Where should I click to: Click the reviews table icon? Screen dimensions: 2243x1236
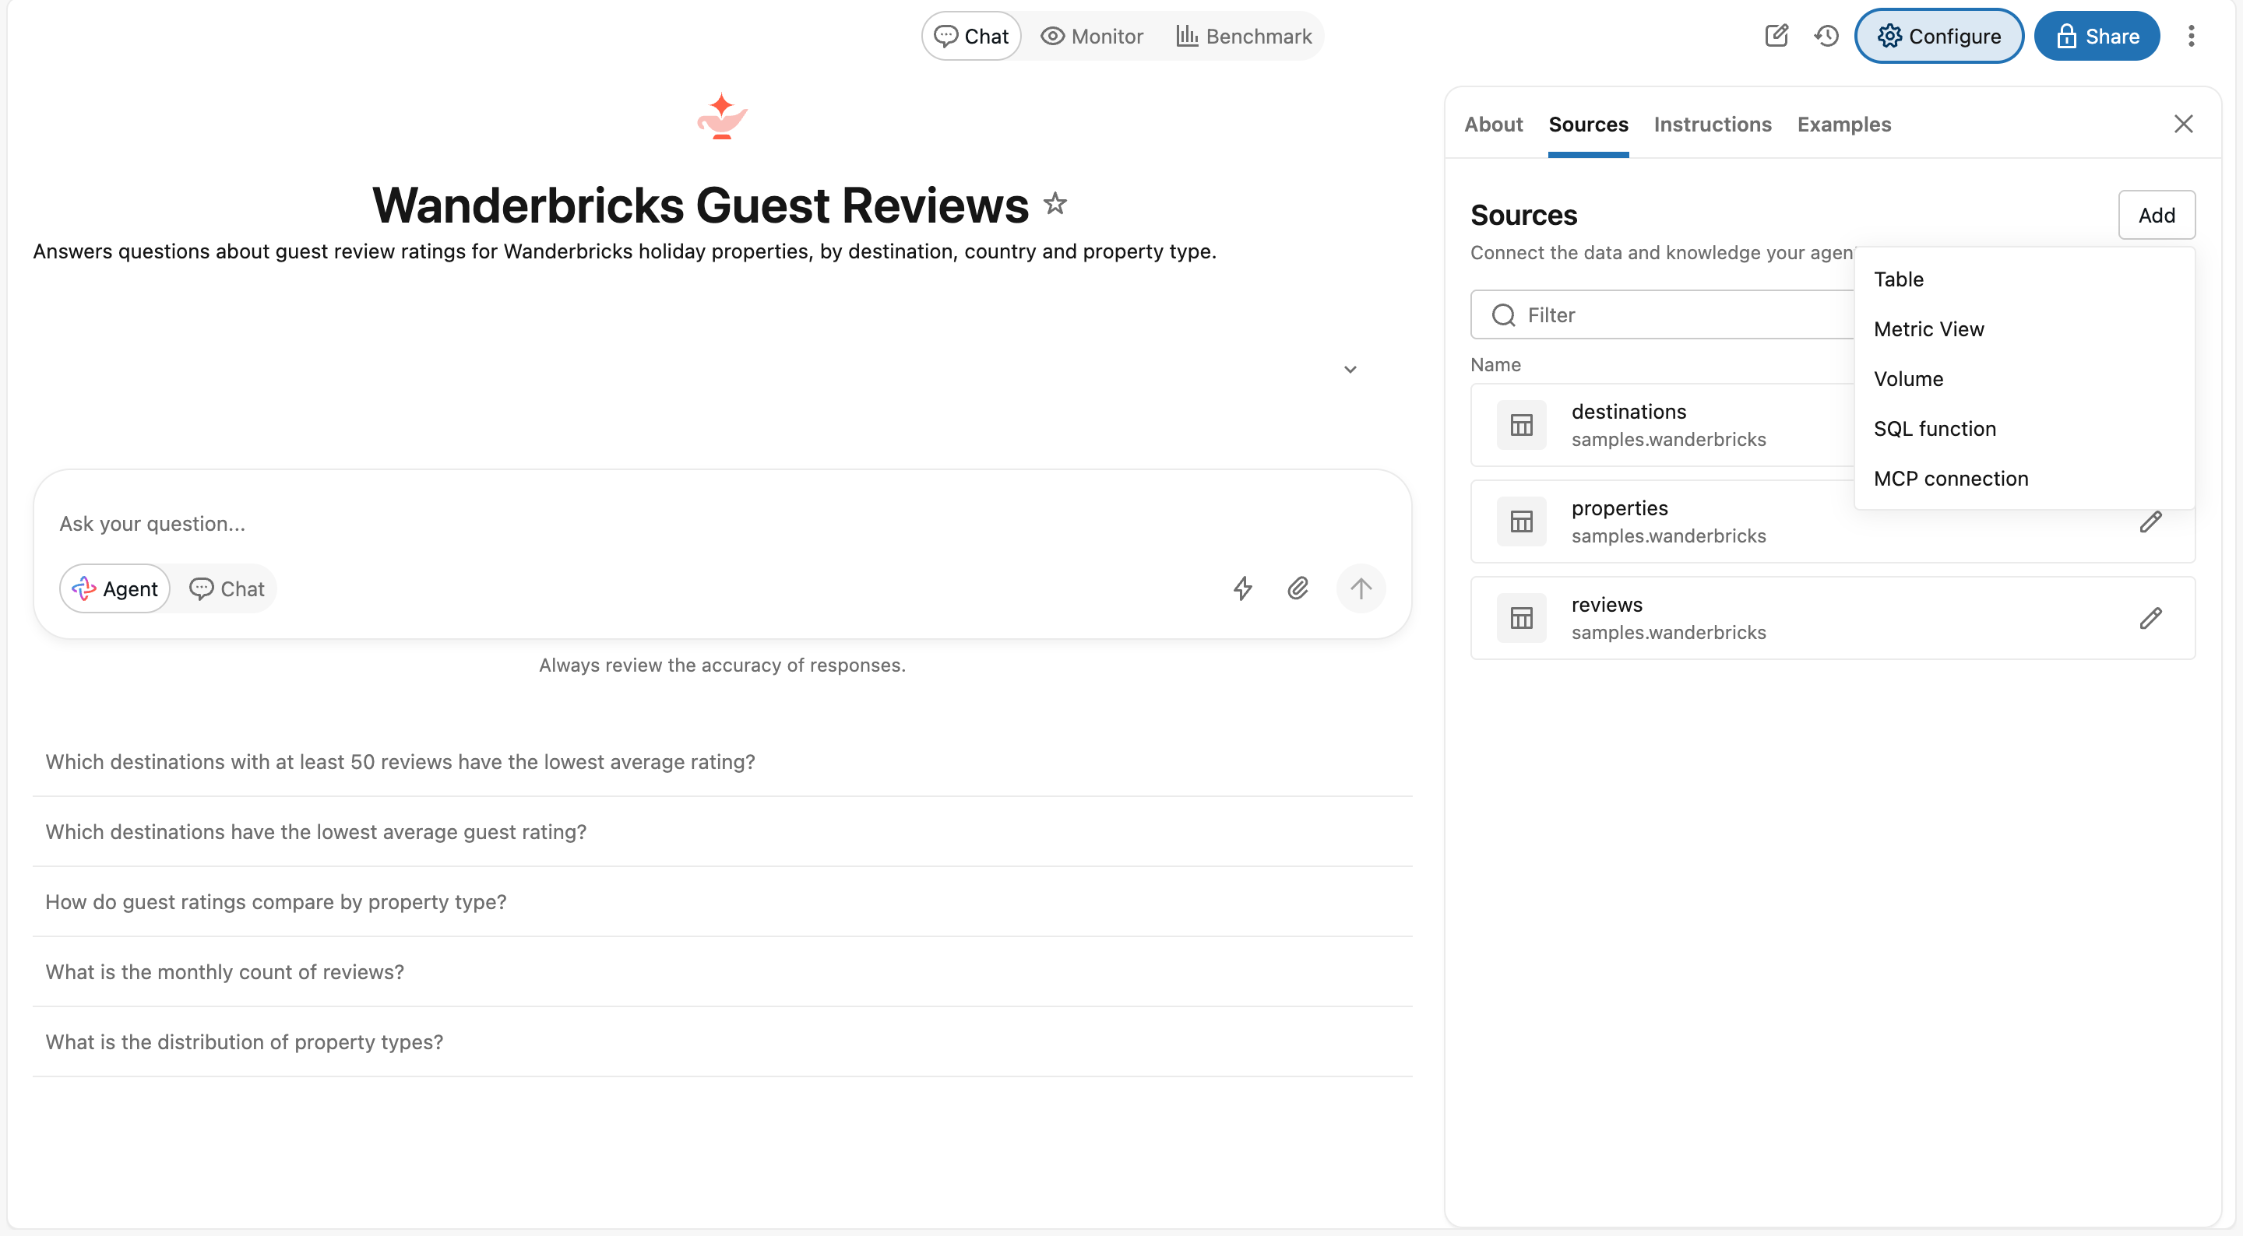coord(1521,618)
